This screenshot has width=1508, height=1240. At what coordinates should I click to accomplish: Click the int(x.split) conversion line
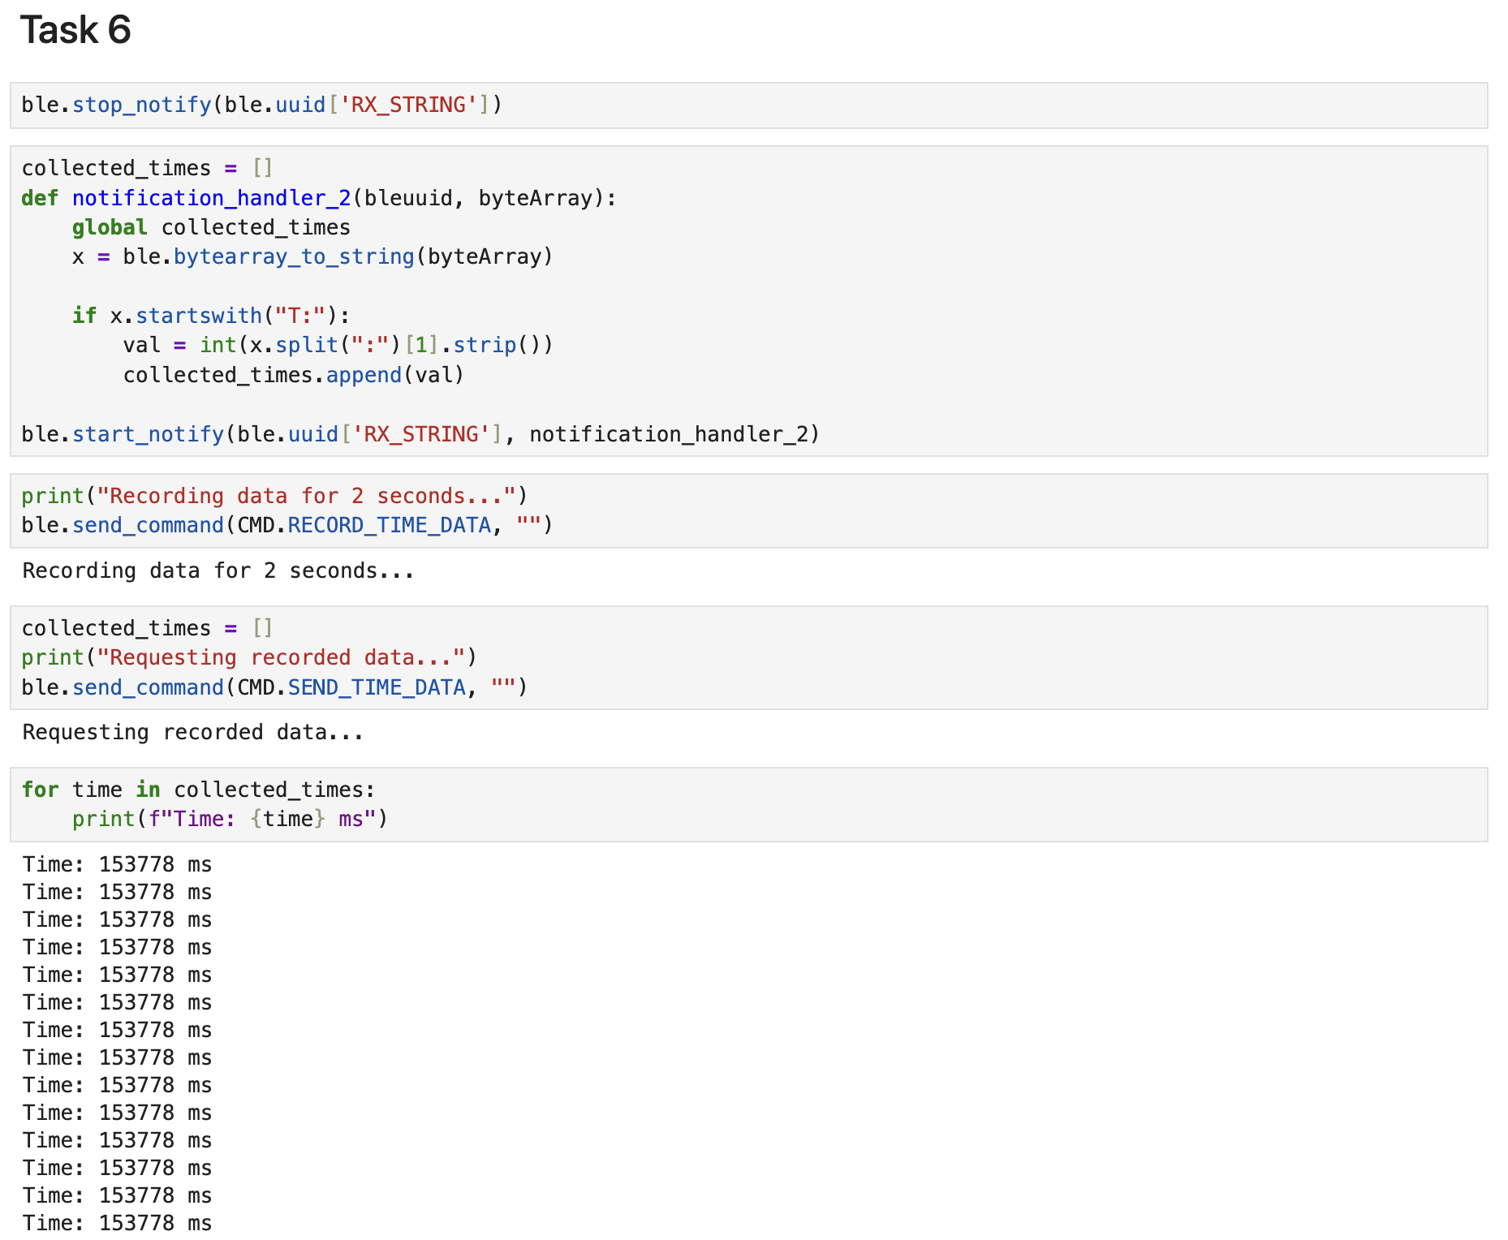tap(338, 344)
